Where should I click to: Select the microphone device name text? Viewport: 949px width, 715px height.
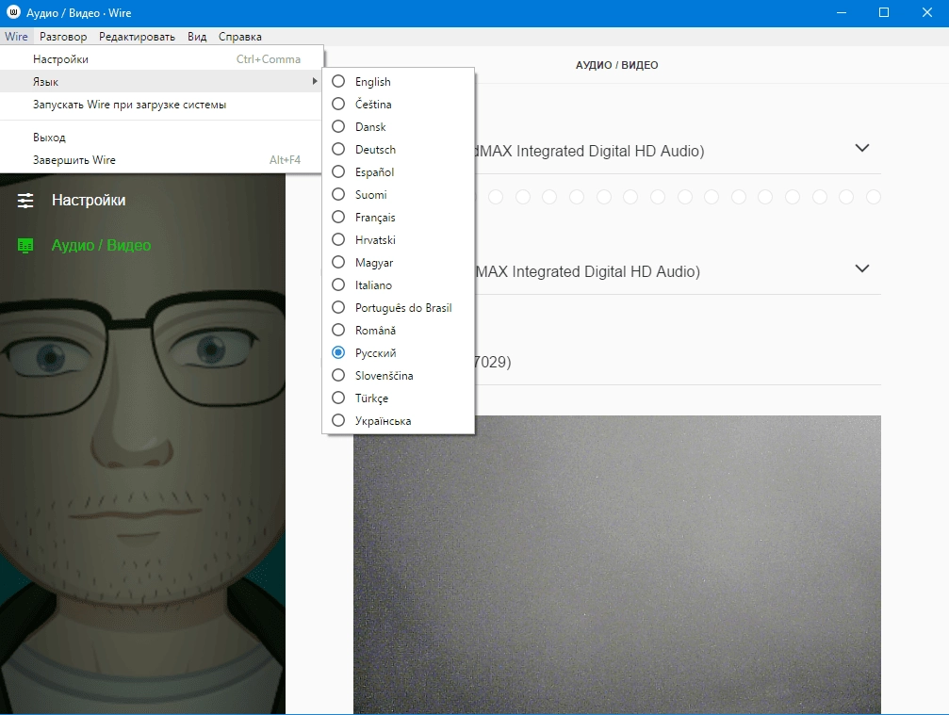click(590, 152)
